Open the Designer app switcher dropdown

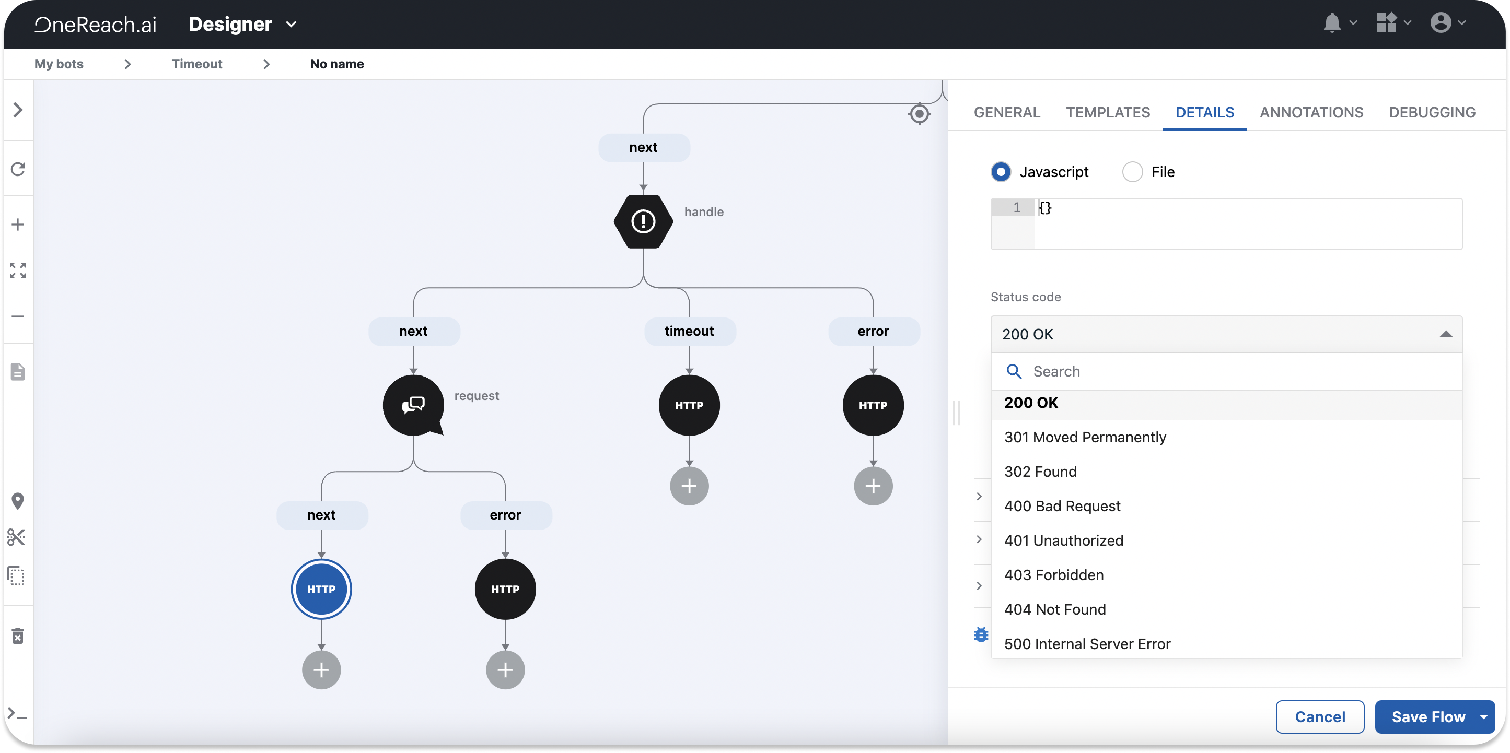[x=291, y=24]
